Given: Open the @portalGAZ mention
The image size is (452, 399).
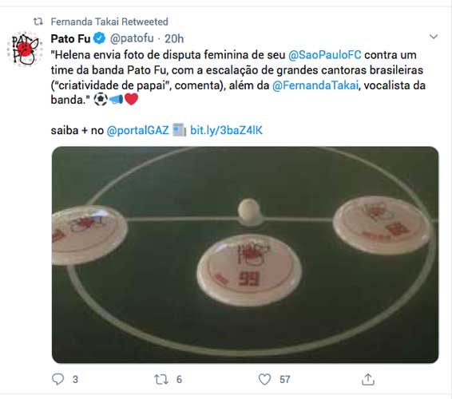Looking at the screenshot, I should (138, 130).
